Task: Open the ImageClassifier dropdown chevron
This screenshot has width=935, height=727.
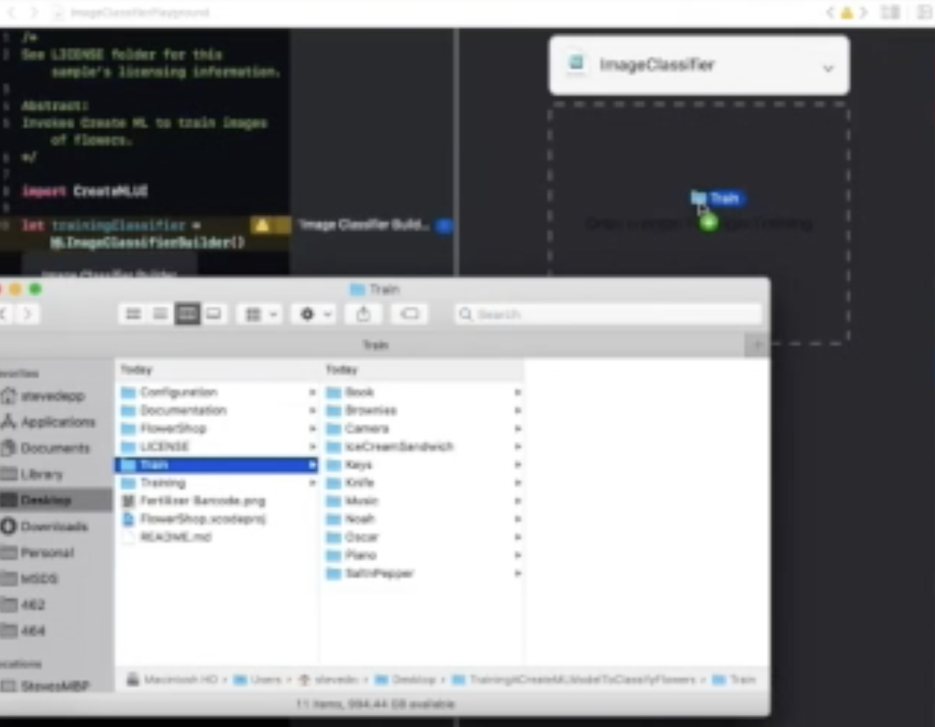Action: pos(828,68)
